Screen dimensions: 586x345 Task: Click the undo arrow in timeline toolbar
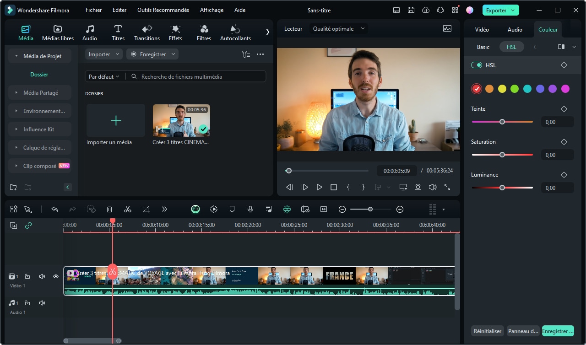(54, 209)
